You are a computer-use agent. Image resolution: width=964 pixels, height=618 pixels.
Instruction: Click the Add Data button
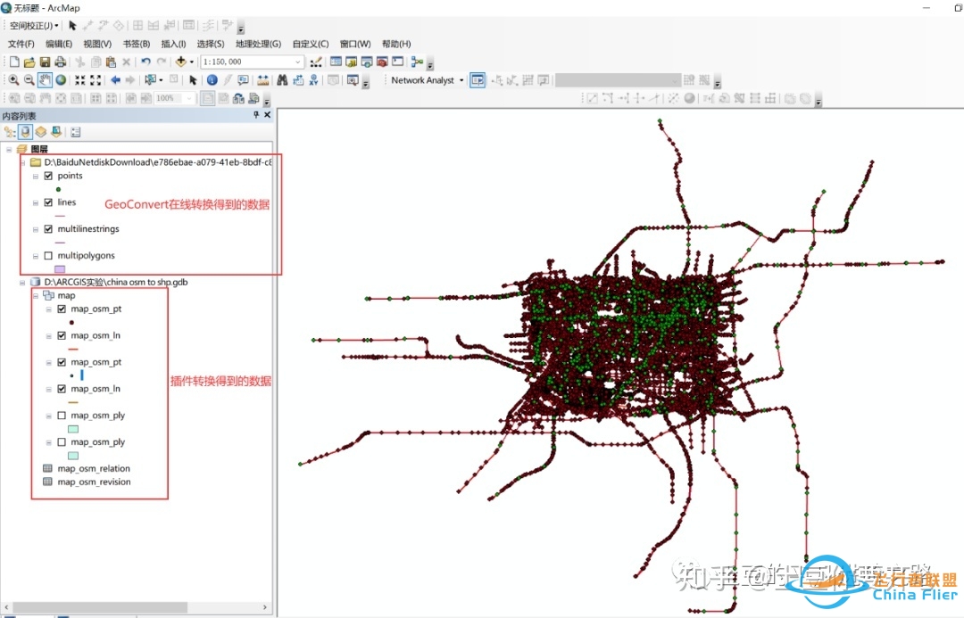click(x=180, y=62)
